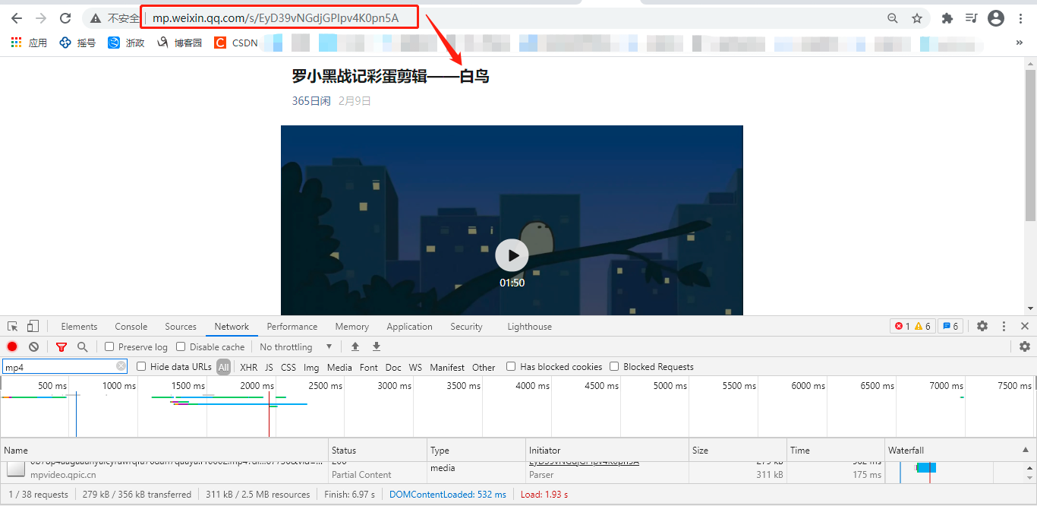
Task: Click the errors and warnings counter
Action: point(912,326)
